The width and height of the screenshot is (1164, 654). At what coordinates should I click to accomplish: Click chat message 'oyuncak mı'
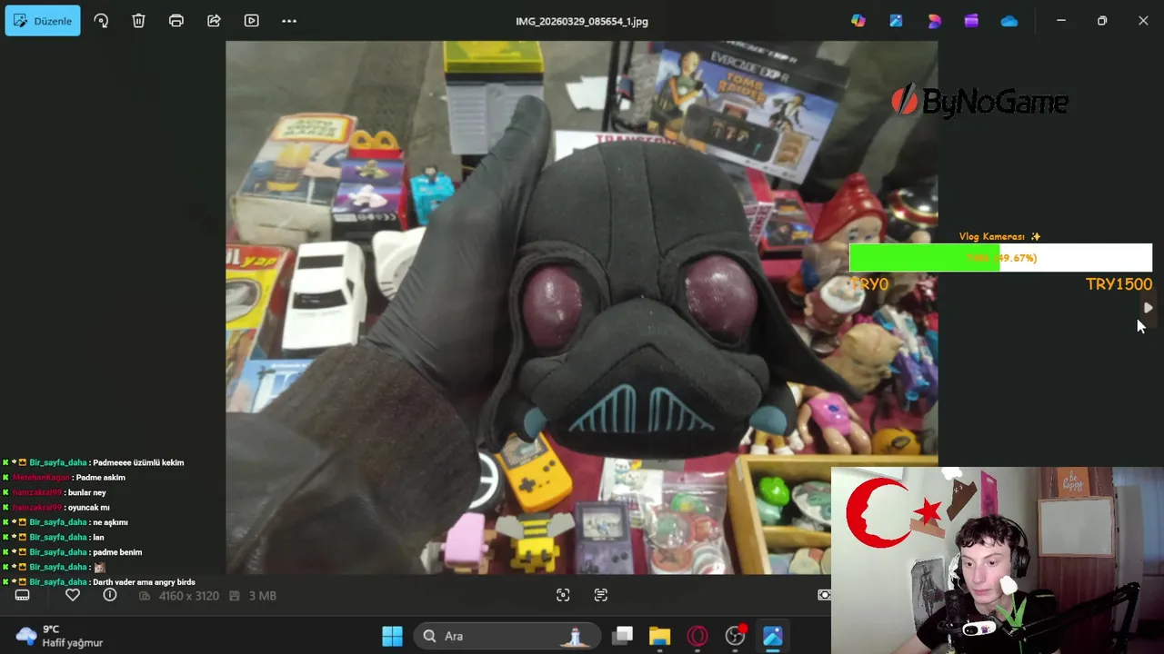point(88,508)
